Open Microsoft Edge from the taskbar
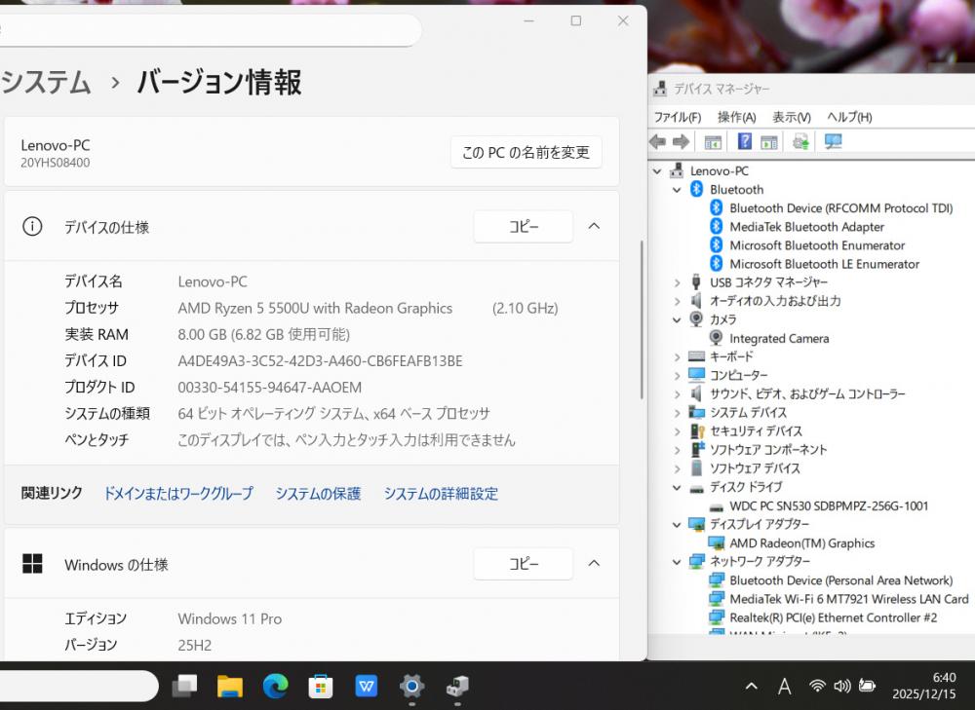 point(275,687)
